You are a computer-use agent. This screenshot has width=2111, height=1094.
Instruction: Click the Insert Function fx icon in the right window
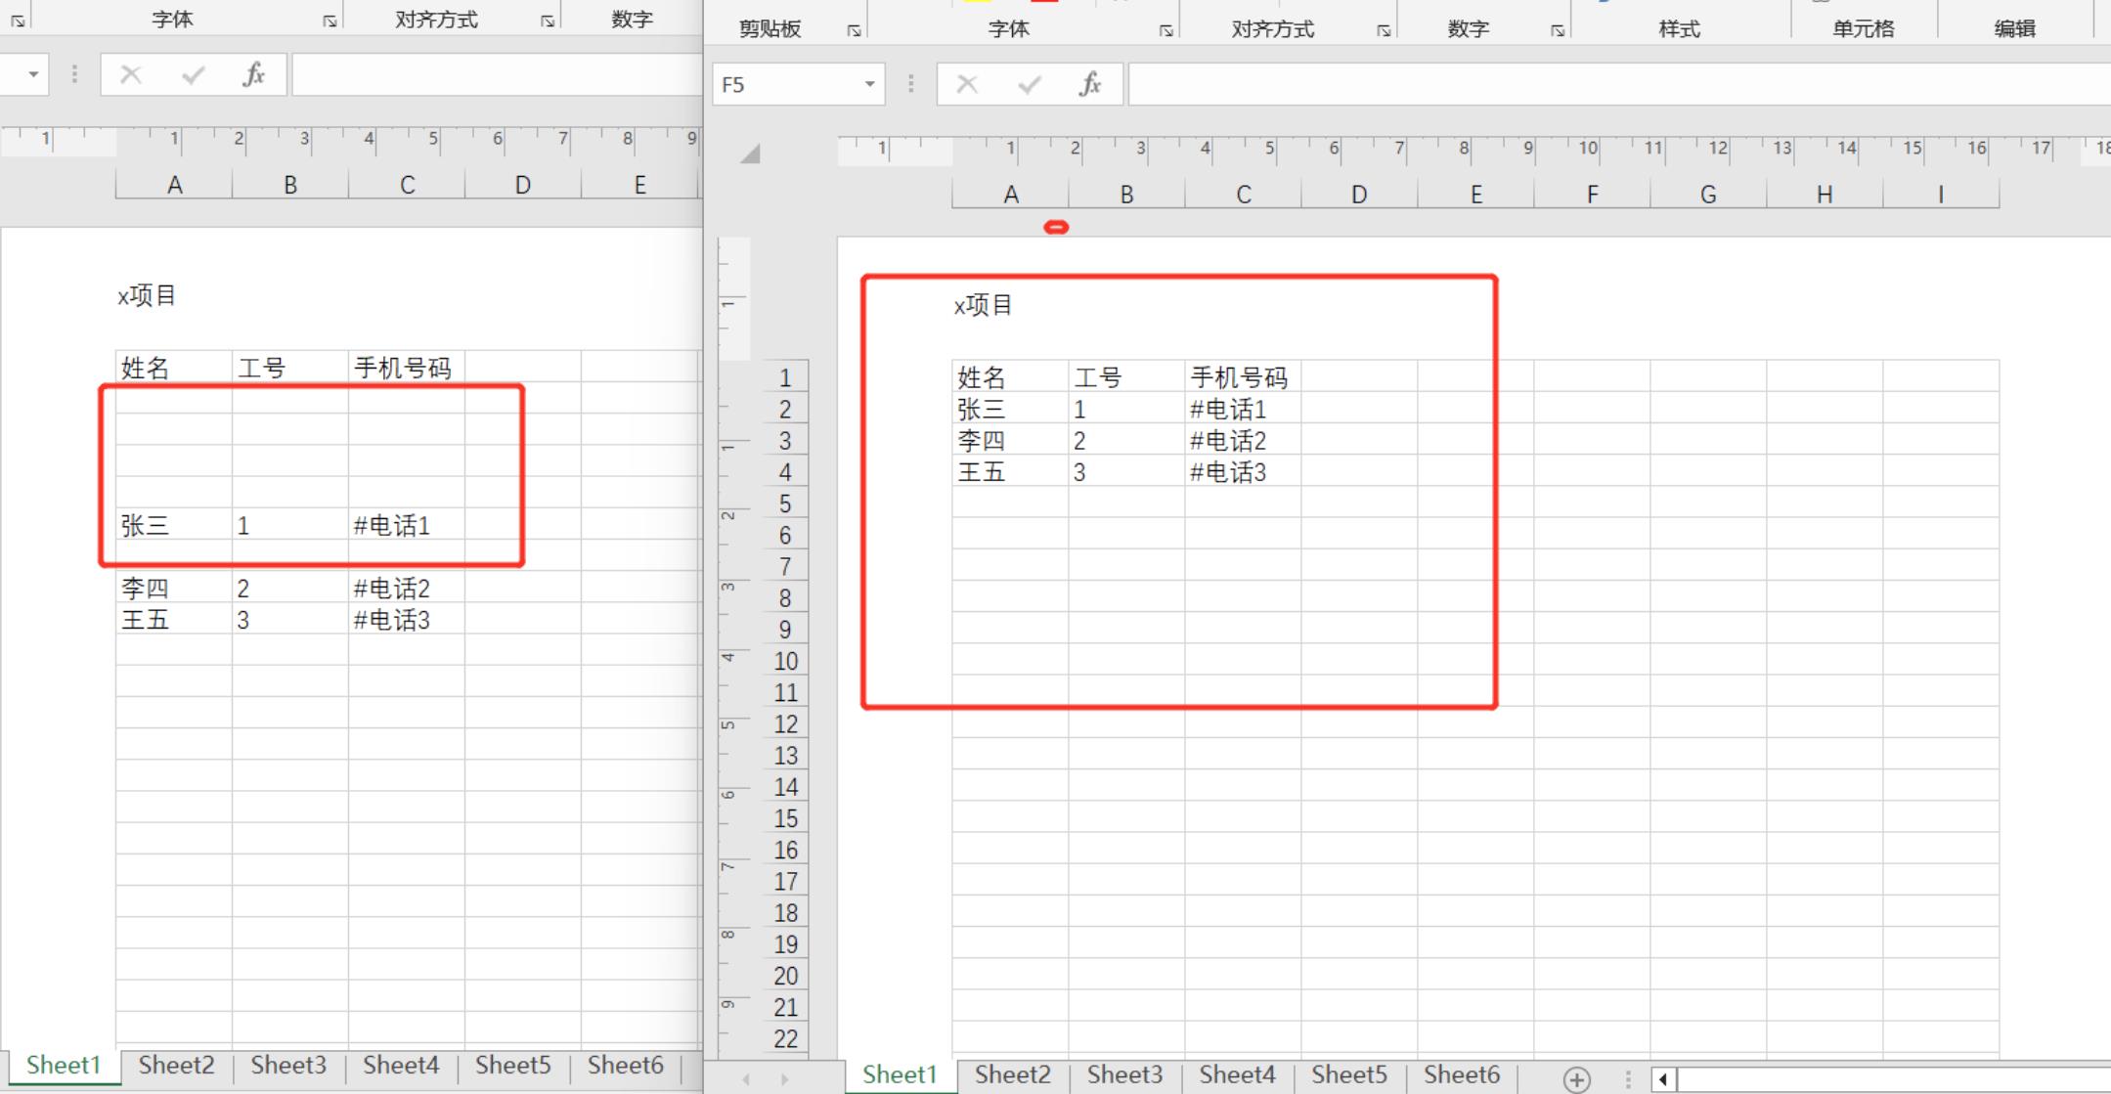click(x=1090, y=85)
